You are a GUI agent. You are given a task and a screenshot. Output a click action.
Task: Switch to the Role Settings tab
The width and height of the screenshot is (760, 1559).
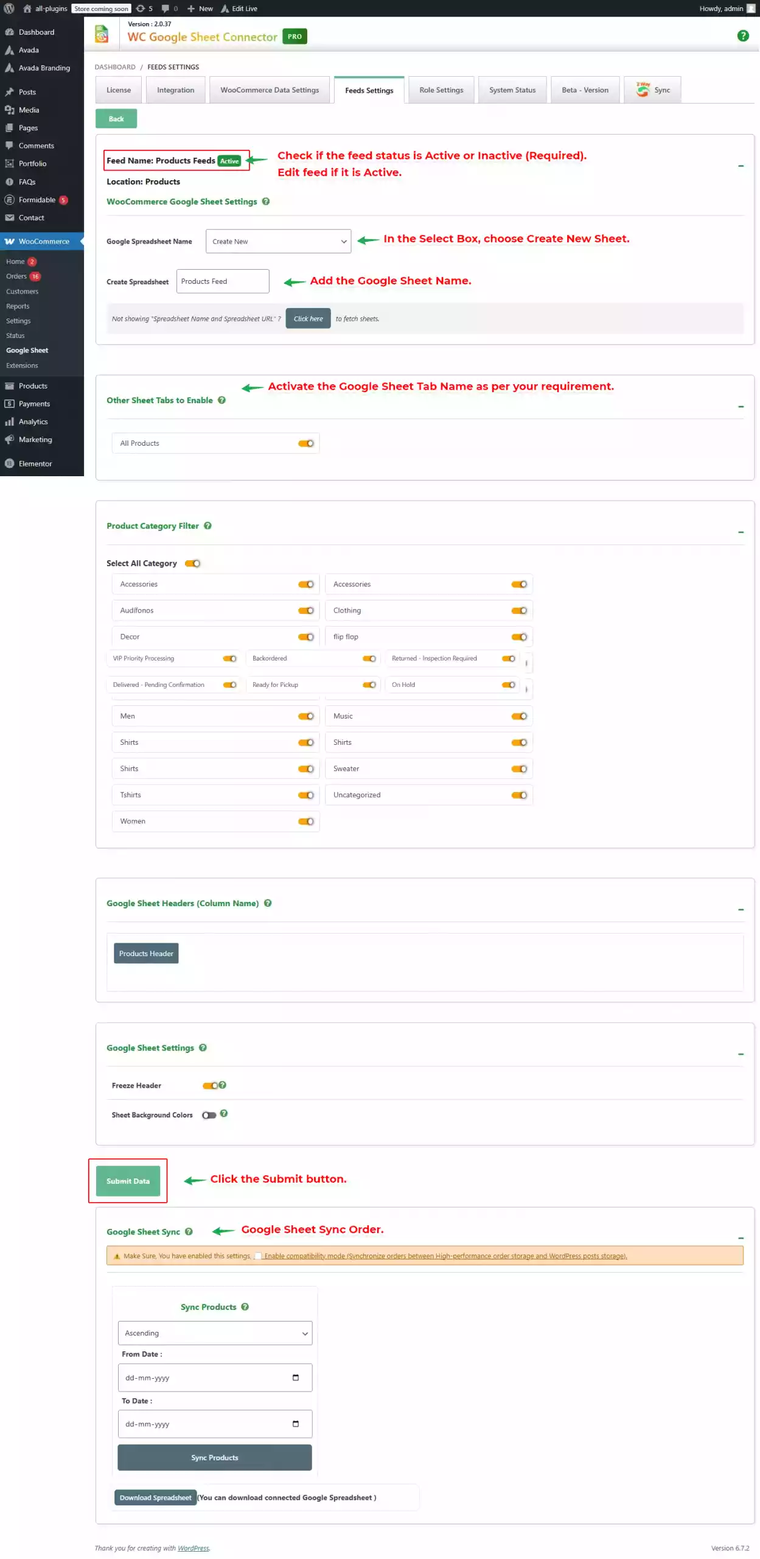pos(441,90)
